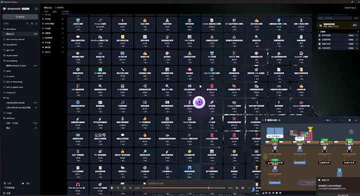Choose the LinkedIn content agent card

[301, 106]
